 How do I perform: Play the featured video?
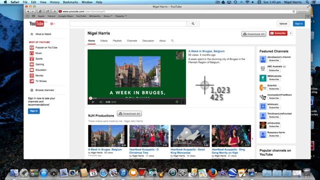93,102
